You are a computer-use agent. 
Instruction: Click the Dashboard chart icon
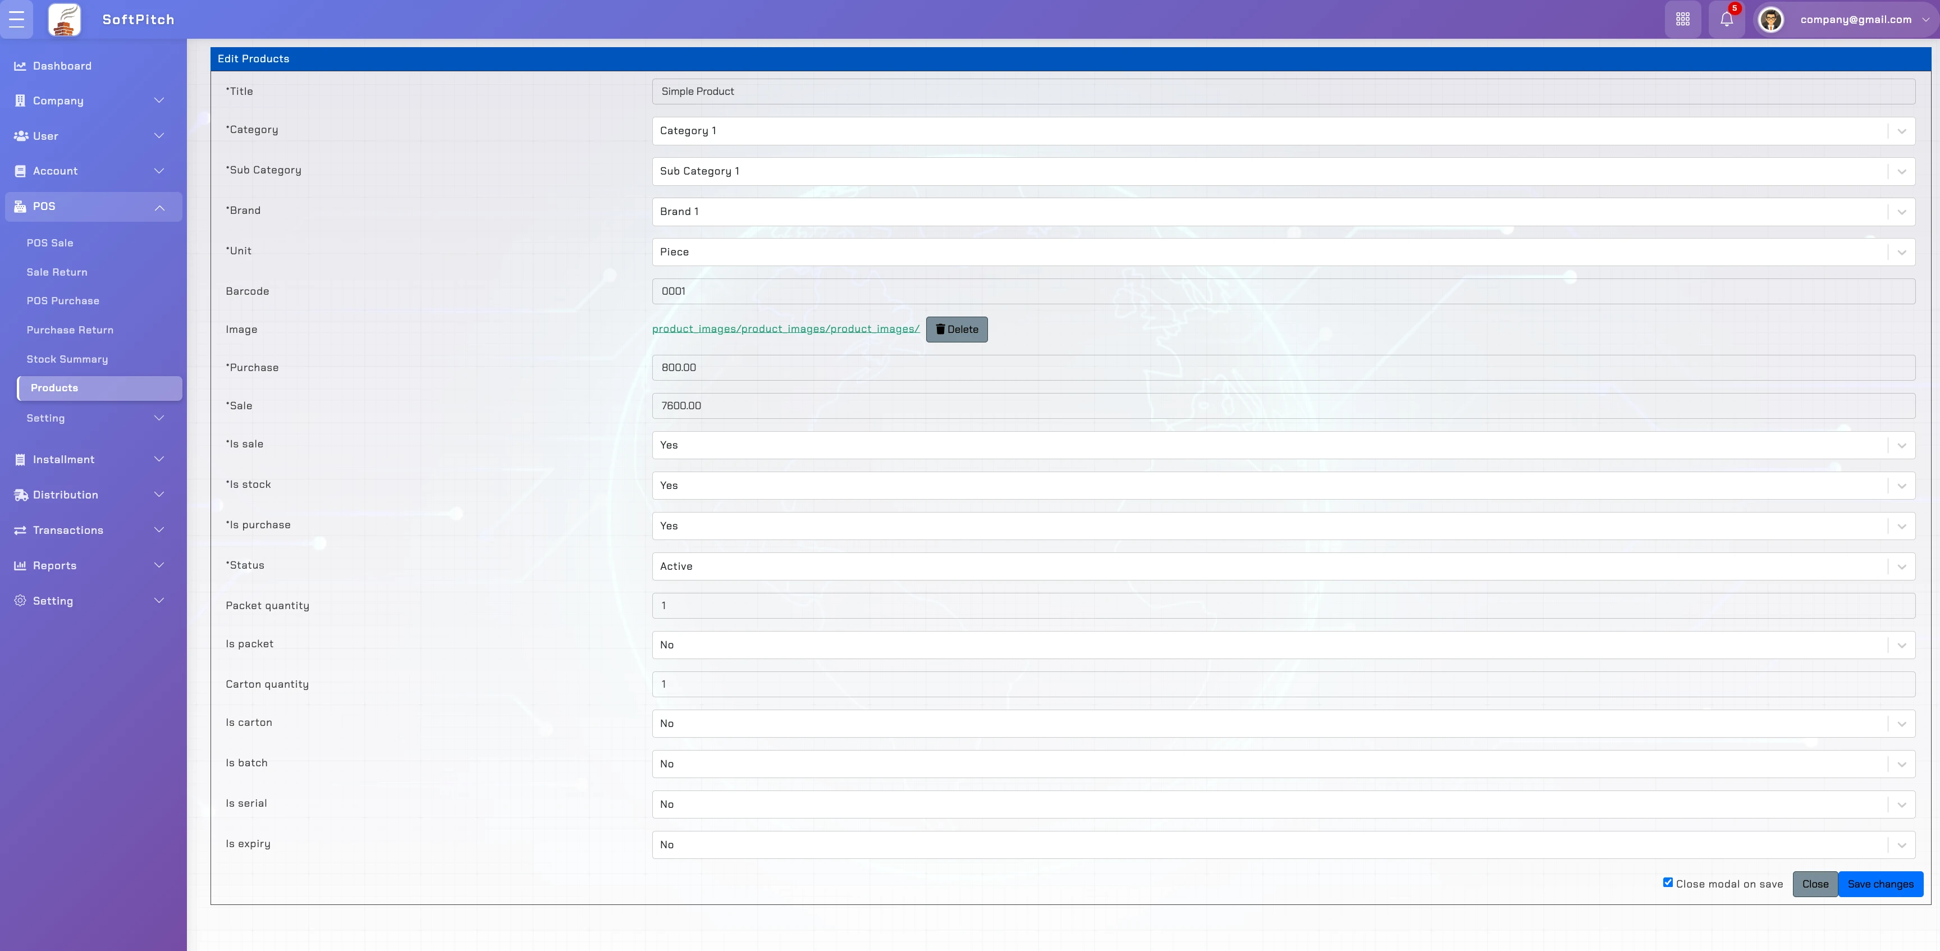tap(20, 66)
